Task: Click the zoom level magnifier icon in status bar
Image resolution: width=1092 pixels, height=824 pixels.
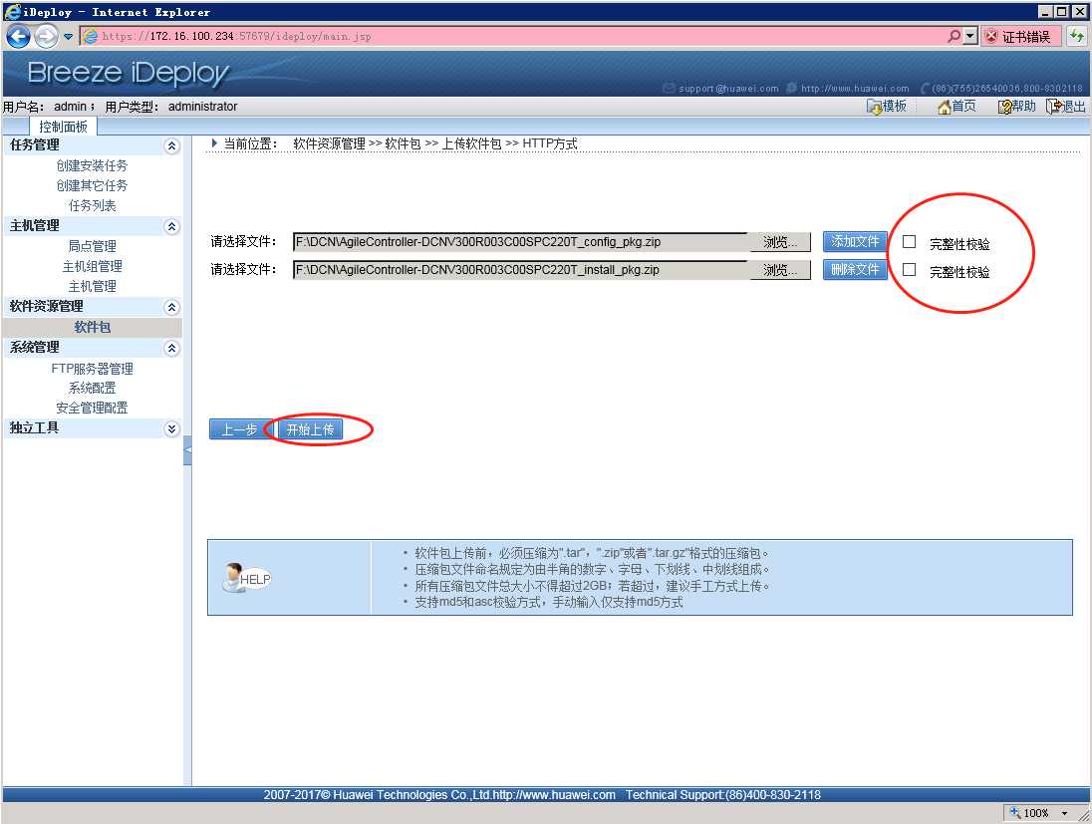Action: click(1015, 812)
